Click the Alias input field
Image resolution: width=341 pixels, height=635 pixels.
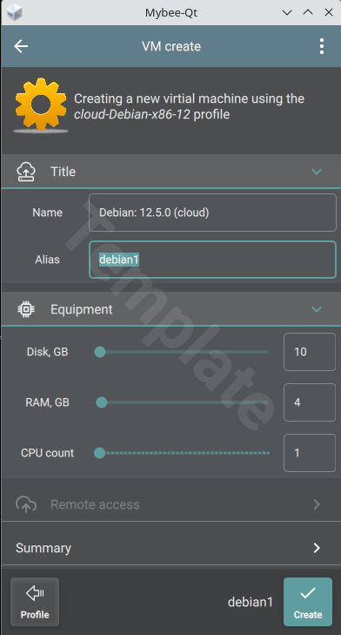click(212, 260)
